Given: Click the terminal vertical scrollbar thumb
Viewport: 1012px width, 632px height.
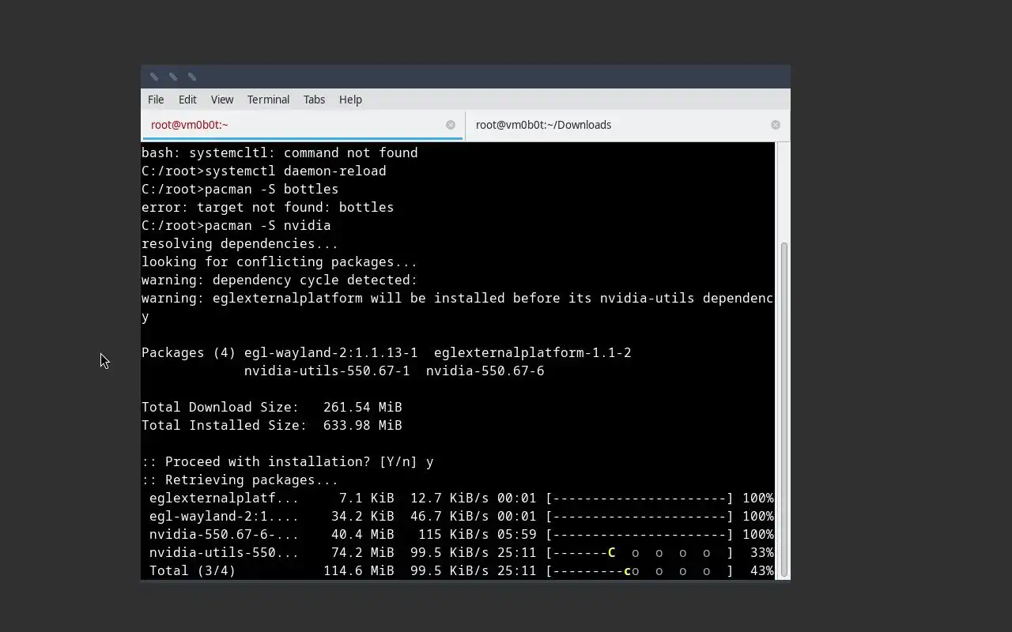Looking at the screenshot, I should point(784,409).
